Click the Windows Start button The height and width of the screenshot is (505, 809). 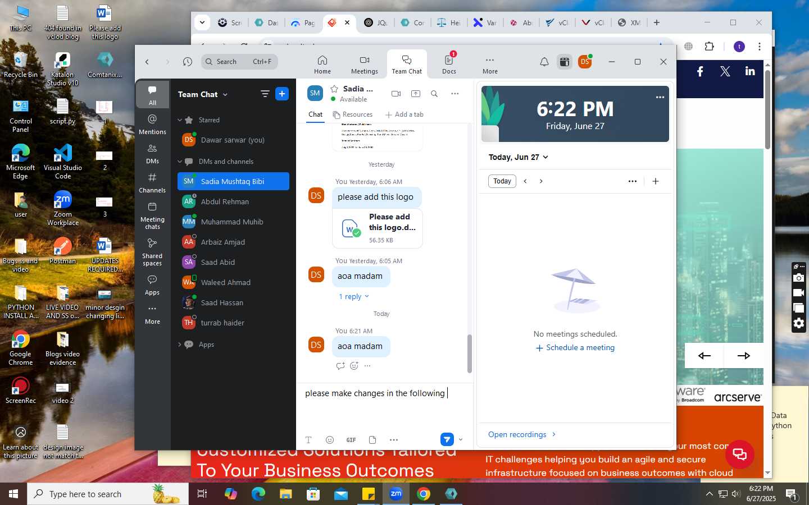point(13,494)
